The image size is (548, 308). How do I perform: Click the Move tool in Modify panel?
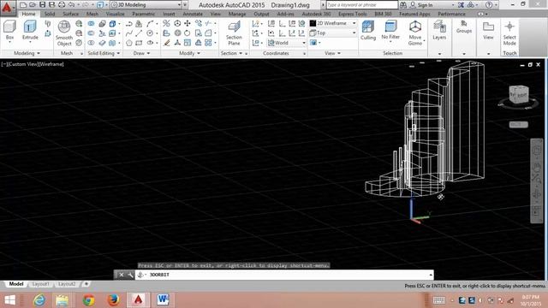click(188, 23)
